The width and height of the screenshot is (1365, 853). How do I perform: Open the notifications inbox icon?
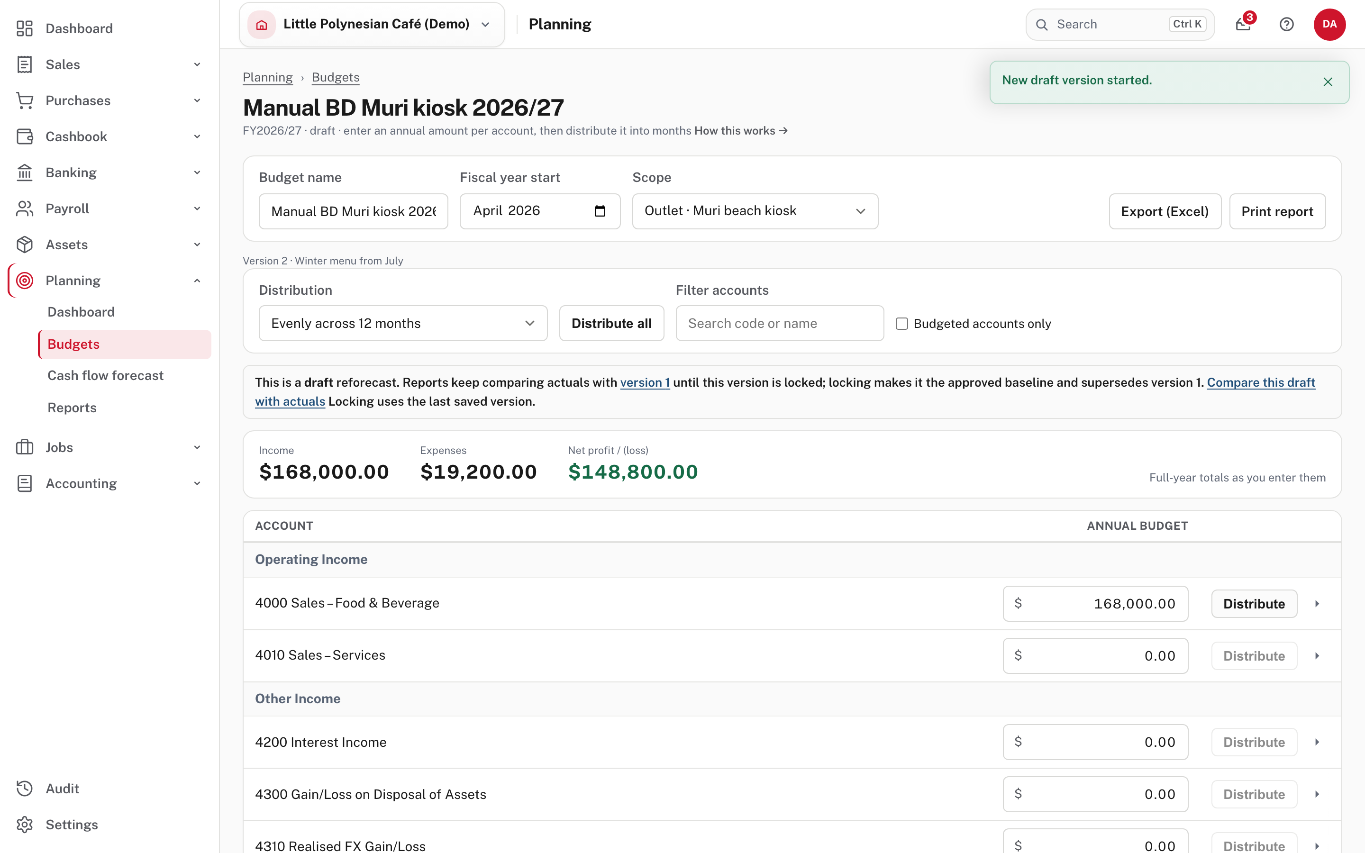(x=1243, y=24)
